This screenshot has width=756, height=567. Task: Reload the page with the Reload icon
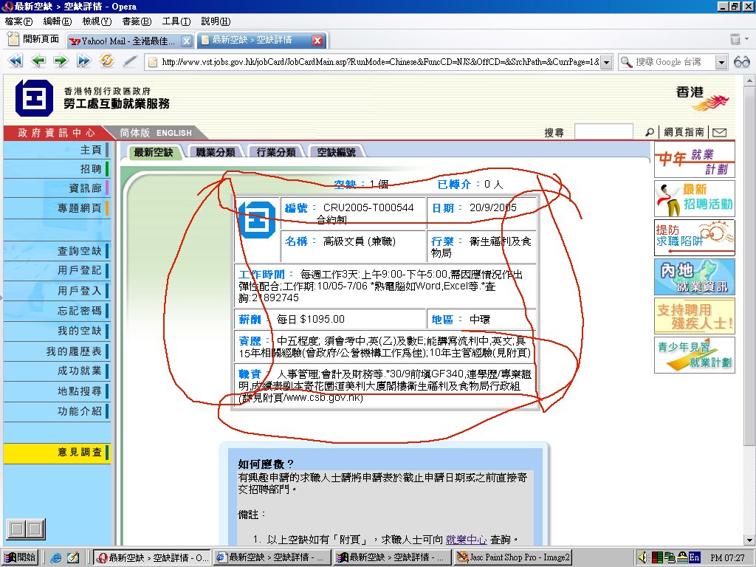pos(106,61)
